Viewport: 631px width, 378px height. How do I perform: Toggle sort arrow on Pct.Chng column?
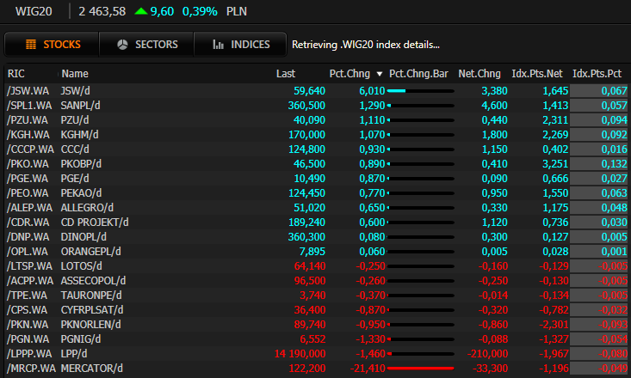(x=380, y=74)
